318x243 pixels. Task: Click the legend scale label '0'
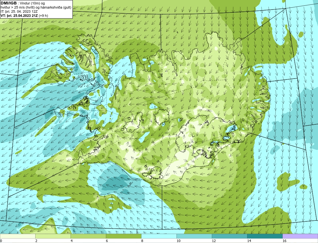point(1,241)
